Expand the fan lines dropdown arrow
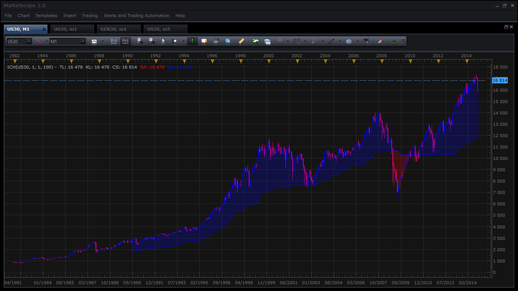Viewport: 518px width, 291px height. coord(323,41)
